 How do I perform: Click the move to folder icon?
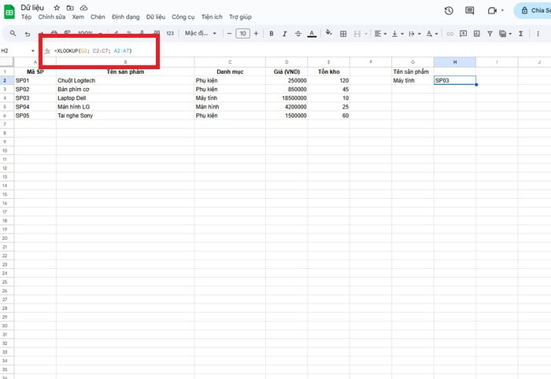(70, 8)
